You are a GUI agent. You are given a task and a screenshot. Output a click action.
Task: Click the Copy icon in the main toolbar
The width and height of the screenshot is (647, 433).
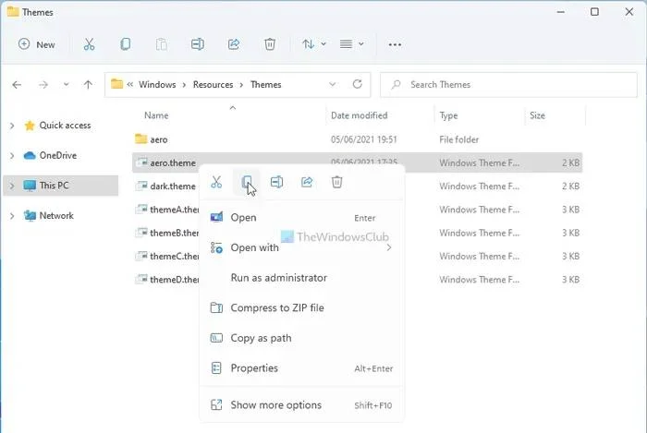pyautogui.click(x=125, y=44)
